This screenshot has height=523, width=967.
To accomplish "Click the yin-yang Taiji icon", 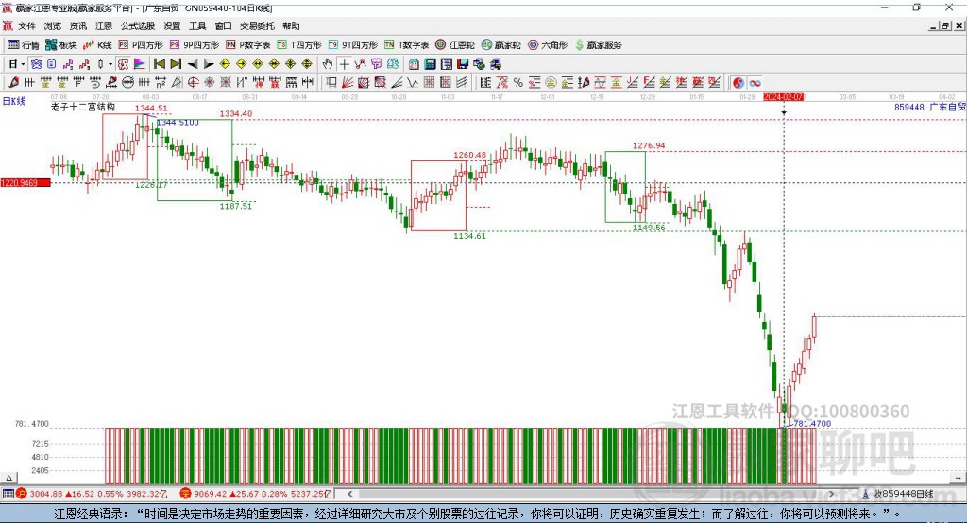I will point(738,83).
